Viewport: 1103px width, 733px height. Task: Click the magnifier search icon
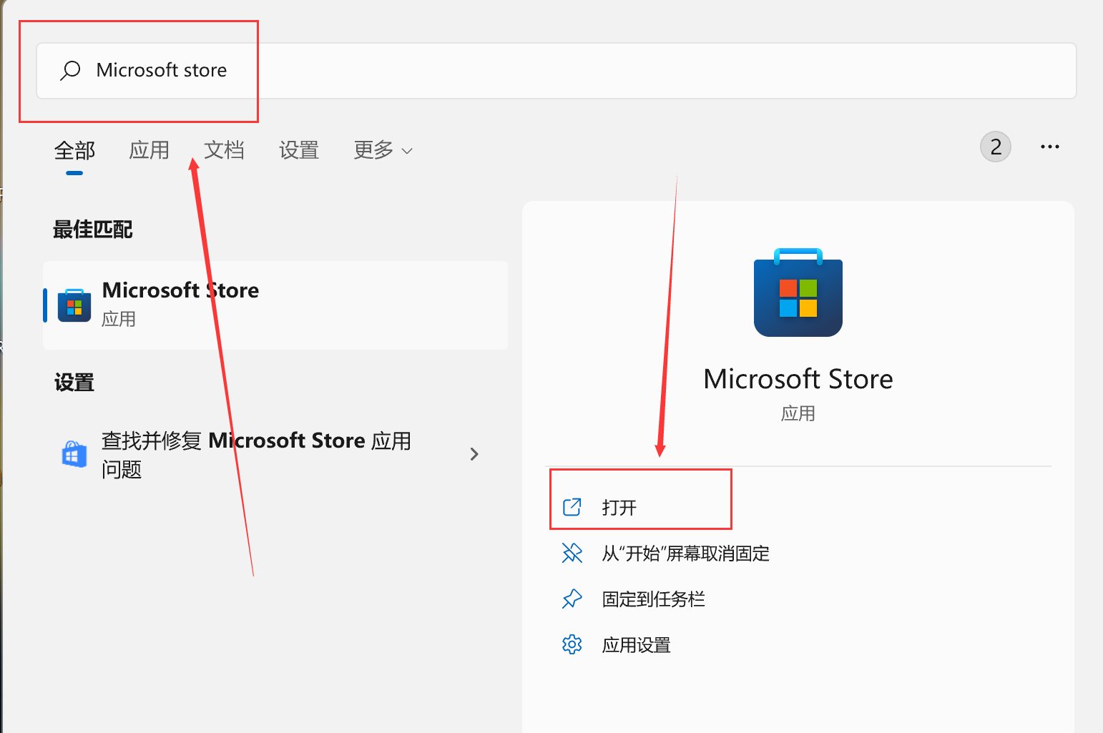pyautogui.click(x=69, y=70)
